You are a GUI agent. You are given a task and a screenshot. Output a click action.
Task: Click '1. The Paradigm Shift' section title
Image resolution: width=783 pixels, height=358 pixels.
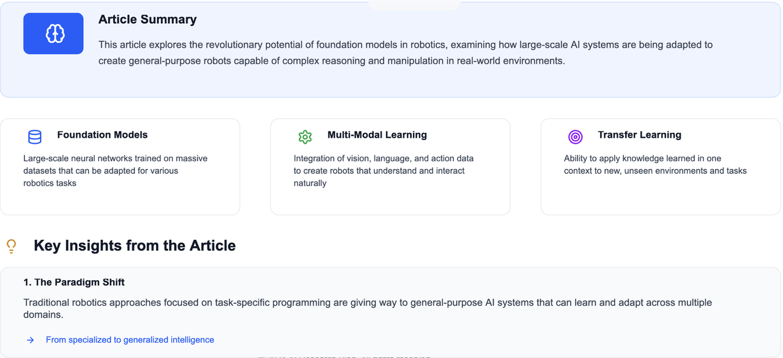coord(74,282)
